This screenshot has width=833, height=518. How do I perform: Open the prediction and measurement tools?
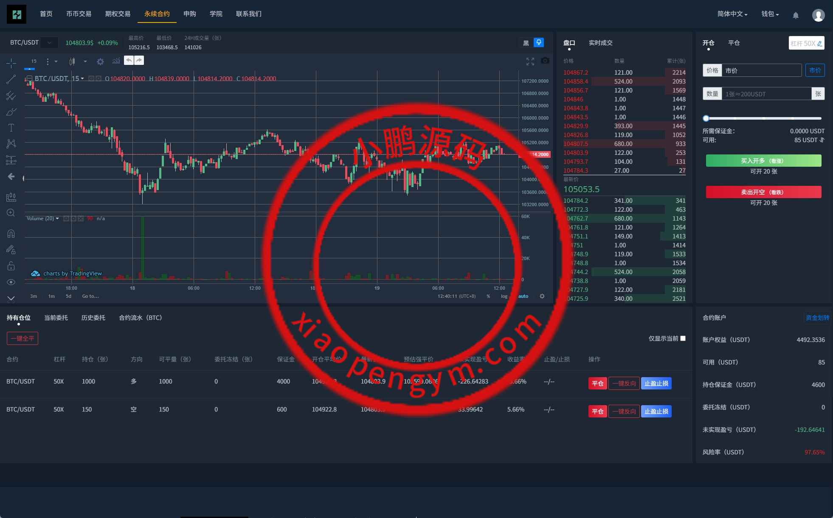coord(11,160)
